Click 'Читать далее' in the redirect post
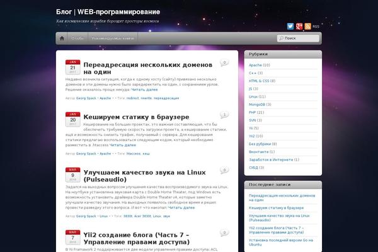 (x=144, y=89)
